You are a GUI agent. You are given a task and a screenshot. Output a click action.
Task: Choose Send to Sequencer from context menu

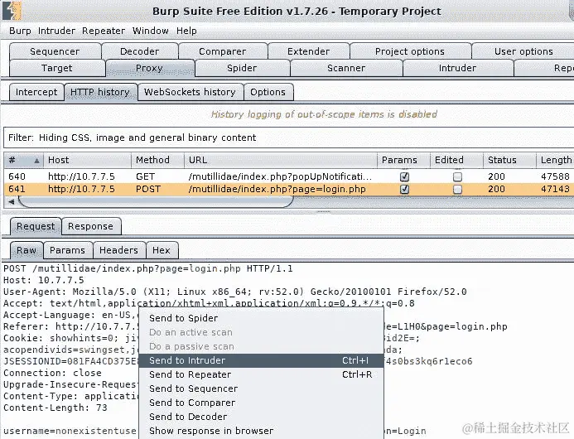pos(261,388)
